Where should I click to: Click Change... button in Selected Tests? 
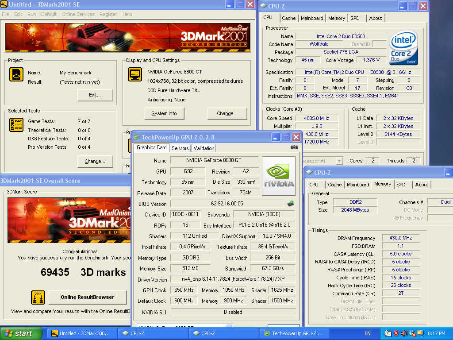[95, 161]
